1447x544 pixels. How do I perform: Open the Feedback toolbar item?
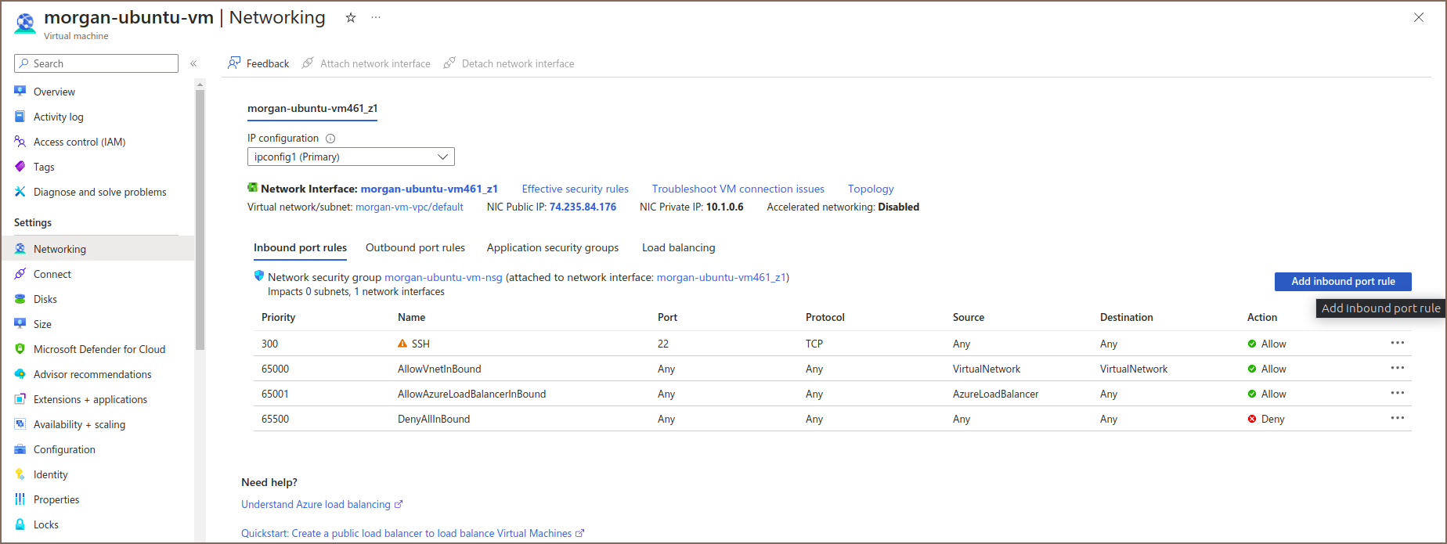click(258, 63)
